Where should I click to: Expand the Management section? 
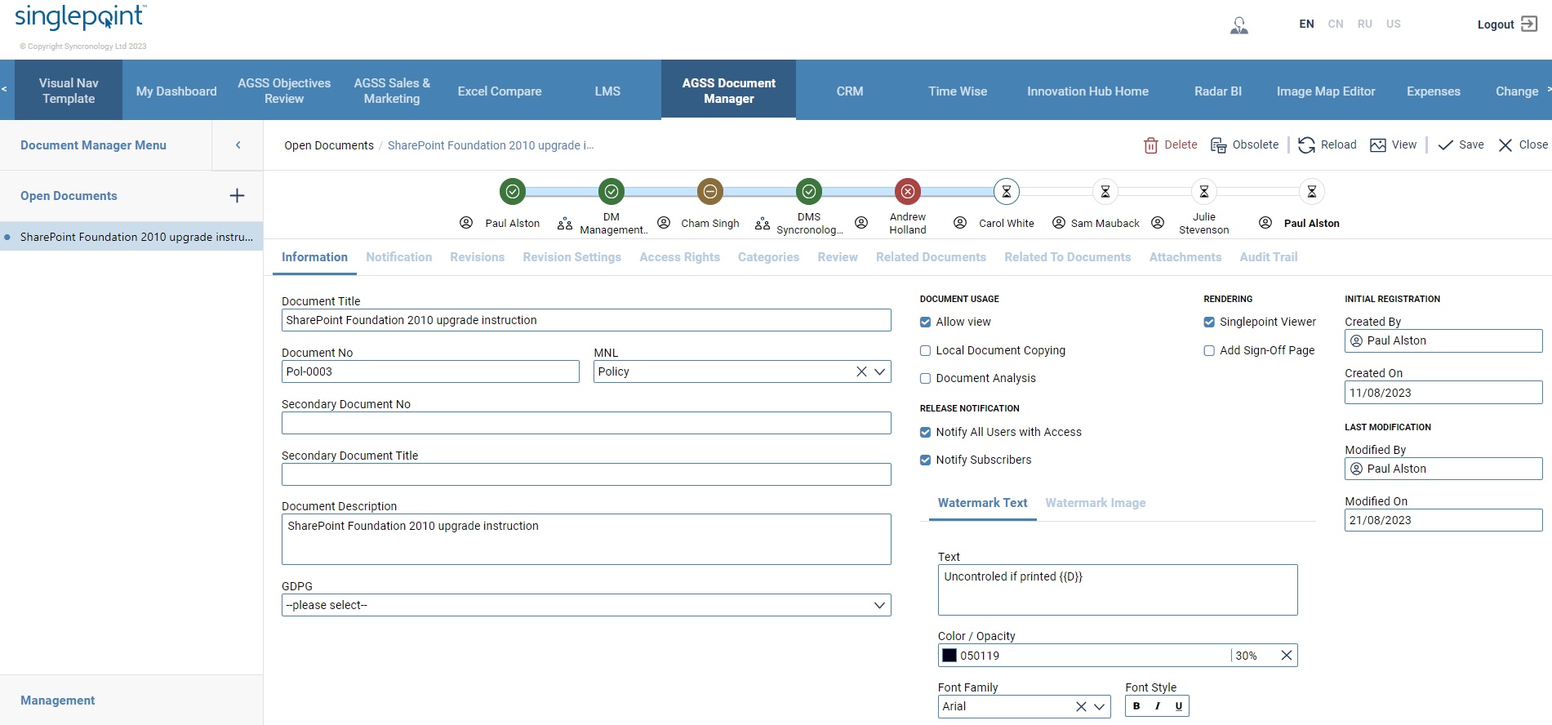pyautogui.click(x=57, y=701)
